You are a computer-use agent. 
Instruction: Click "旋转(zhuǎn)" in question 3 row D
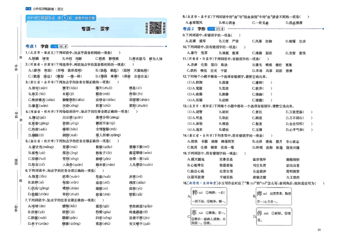tap(139, 106)
